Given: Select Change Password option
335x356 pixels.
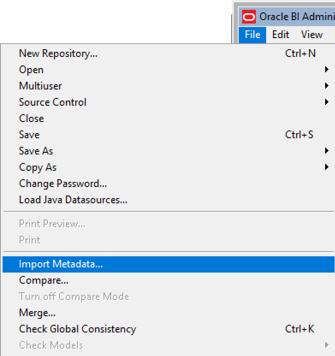Looking at the screenshot, I should [63, 184].
